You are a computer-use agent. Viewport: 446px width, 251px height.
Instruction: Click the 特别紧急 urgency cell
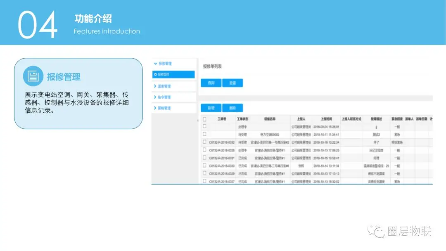(x=397, y=142)
